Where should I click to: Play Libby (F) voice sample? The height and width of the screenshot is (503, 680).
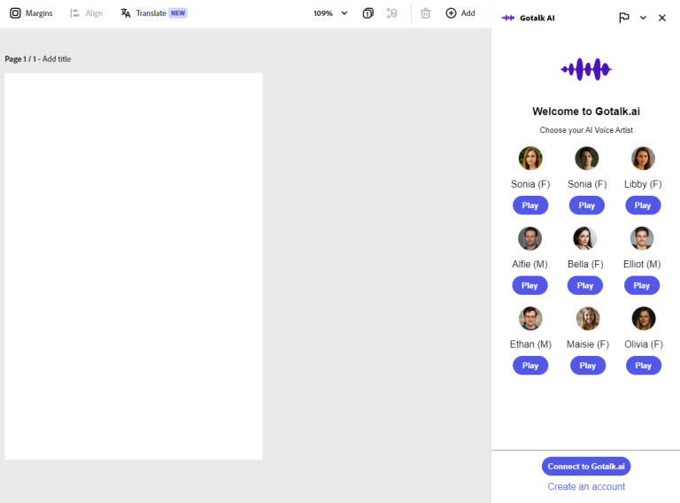point(643,205)
